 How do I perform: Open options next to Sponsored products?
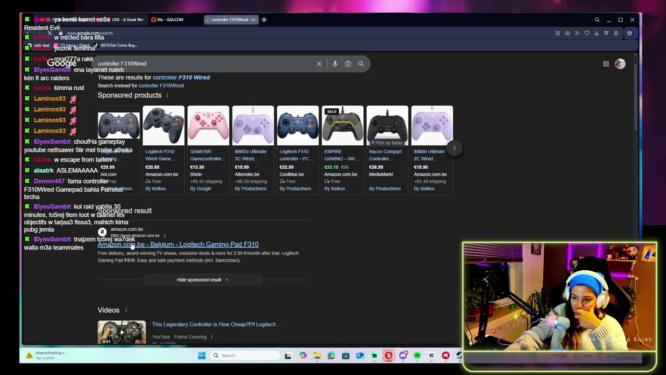coord(167,95)
